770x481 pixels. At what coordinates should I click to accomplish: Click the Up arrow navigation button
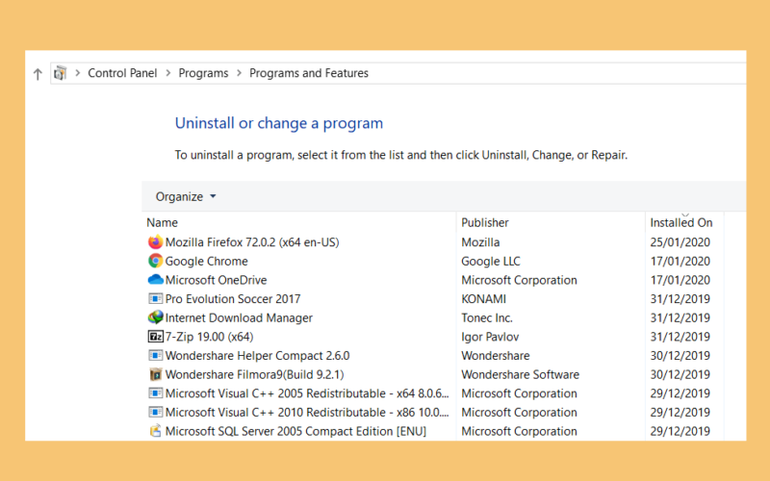[38, 74]
